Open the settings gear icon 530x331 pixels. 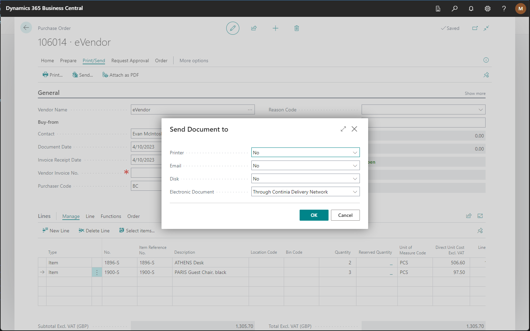[x=488, y=9]
